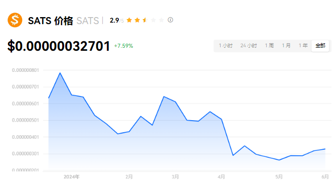Switch chart to 1周 range
This screenshot has width=334, height=188.
[x=269, y=46]
